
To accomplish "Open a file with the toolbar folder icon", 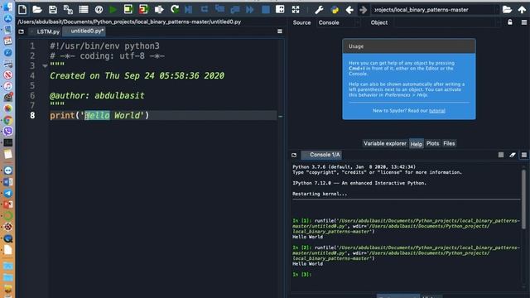I will pos(37,9).
